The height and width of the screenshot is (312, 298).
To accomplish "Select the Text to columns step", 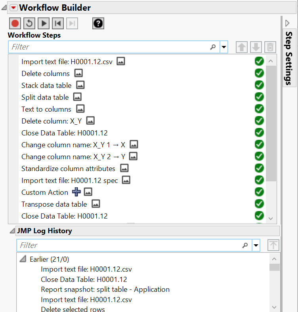I will (46, 109).
